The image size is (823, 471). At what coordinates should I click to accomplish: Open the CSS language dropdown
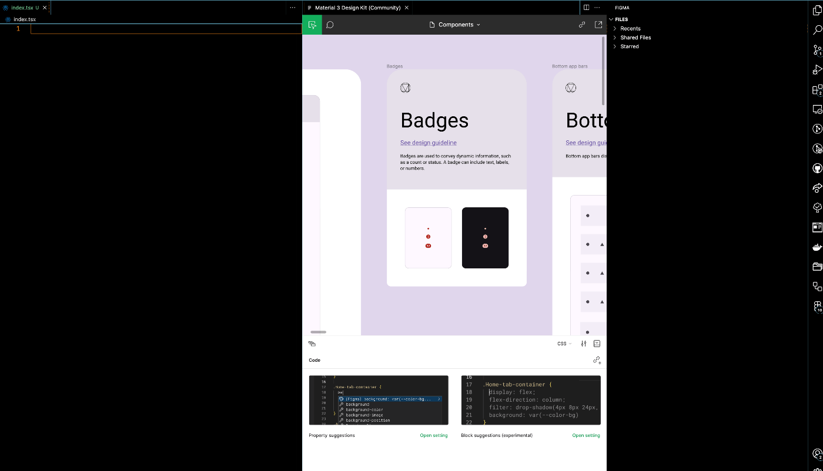[564, 344]
